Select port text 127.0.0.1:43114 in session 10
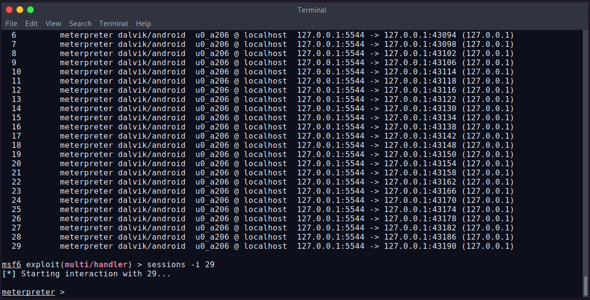The image size is (590, 300). tap(420, 71)
